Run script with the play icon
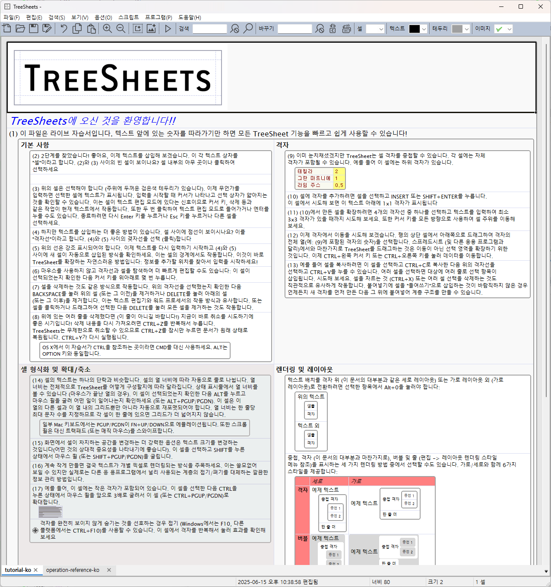This screenshot has width=551, height=587. coord(168,28)
